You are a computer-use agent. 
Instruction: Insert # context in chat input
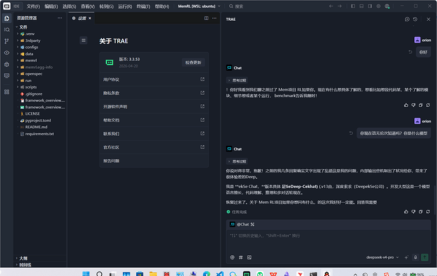point(241,258)
